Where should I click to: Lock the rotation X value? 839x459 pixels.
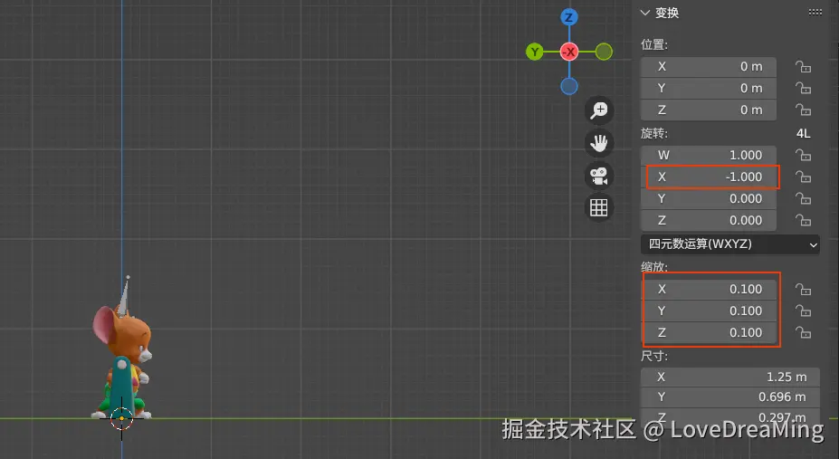803,177
